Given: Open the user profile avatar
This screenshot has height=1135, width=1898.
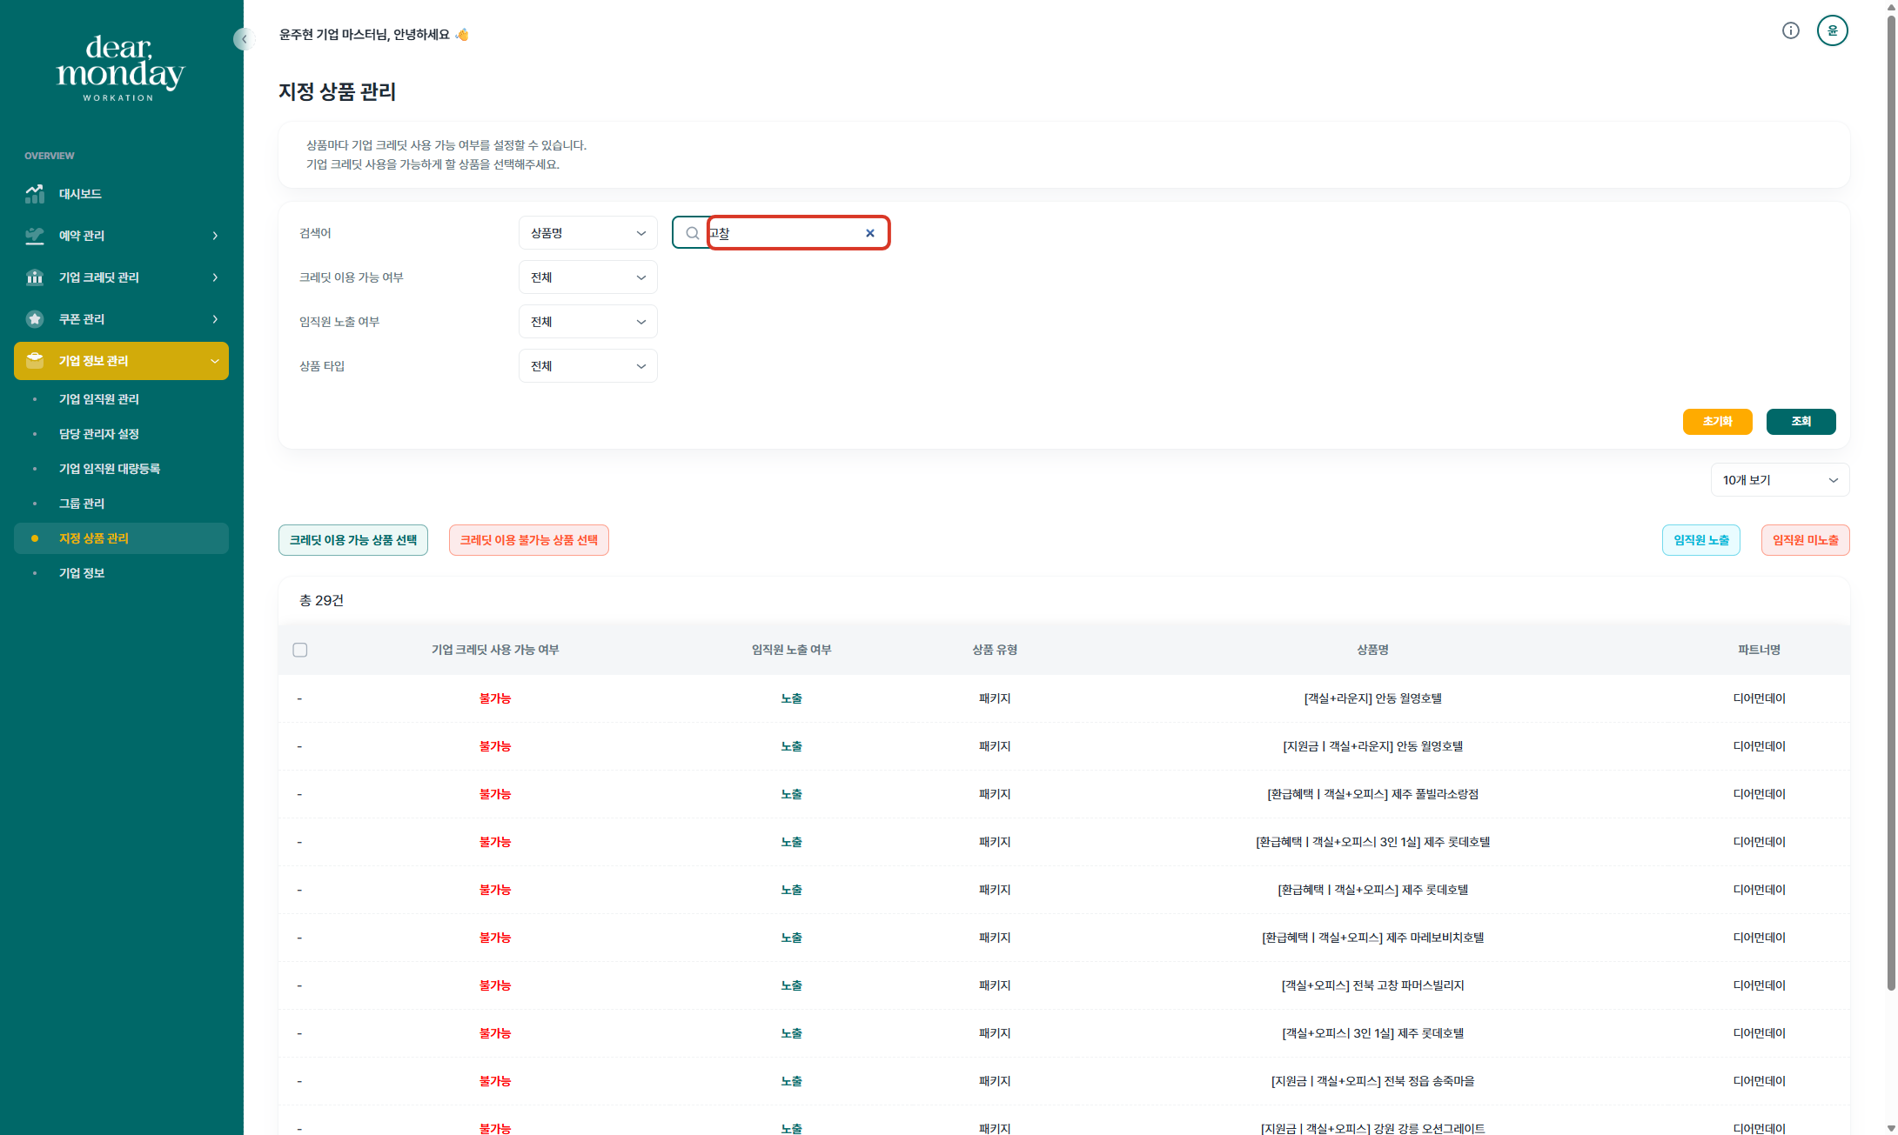Looking at the screenshot, I should 1832,31.
